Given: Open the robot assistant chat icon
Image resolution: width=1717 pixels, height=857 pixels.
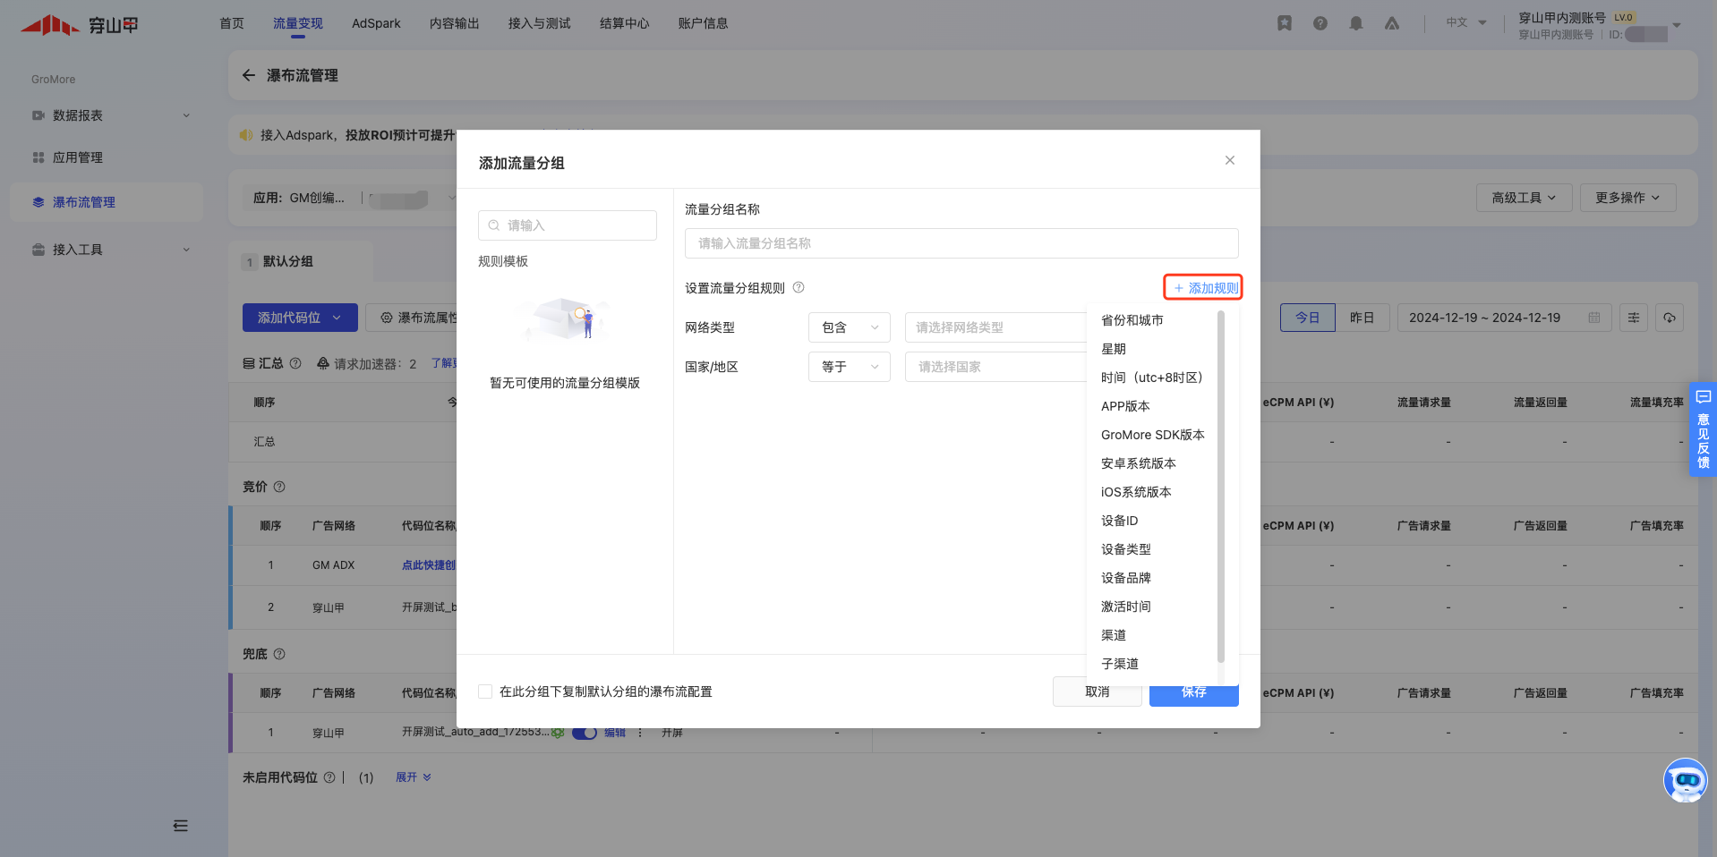Looking at the screenshot, I should pos(1686,780).
